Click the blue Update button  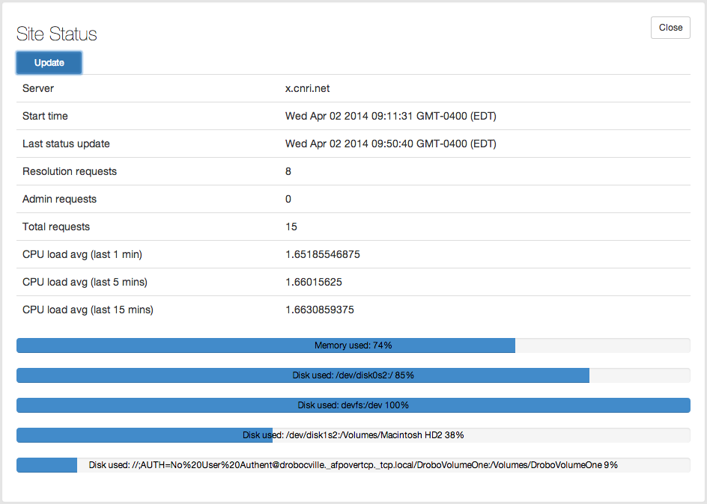(x=49, y=63)
